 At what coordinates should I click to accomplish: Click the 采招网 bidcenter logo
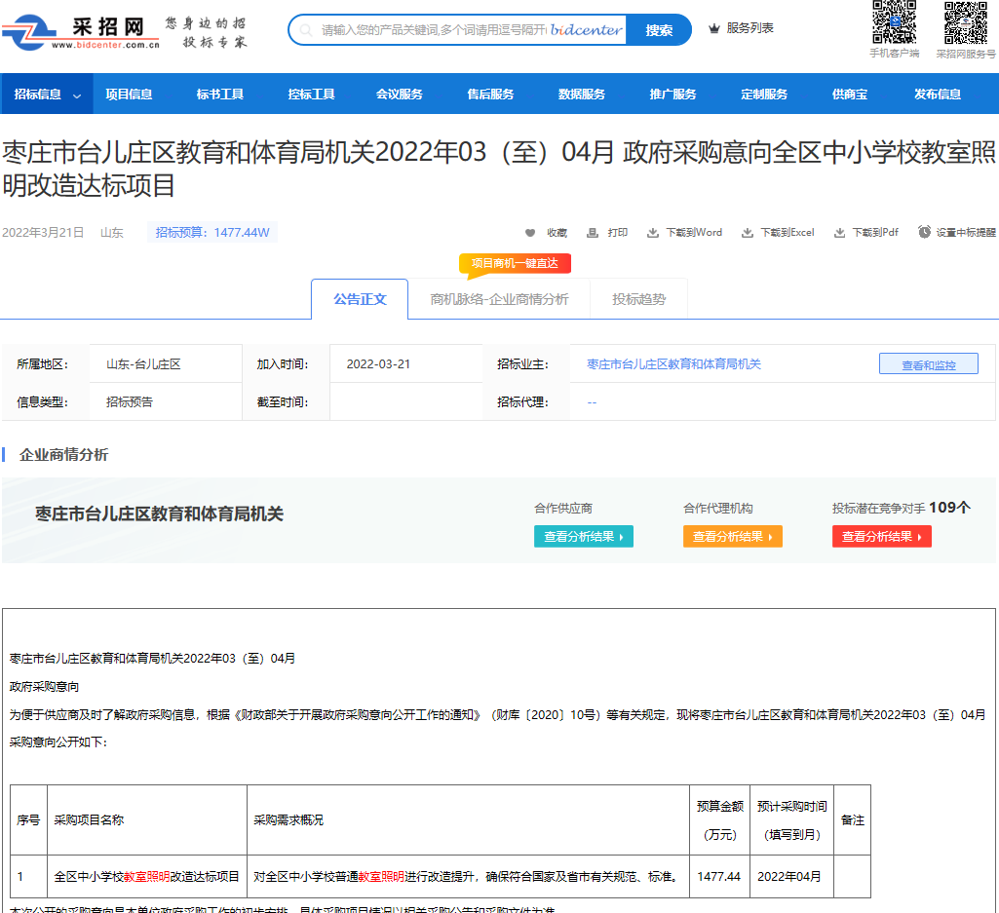(x=81, y=32)
